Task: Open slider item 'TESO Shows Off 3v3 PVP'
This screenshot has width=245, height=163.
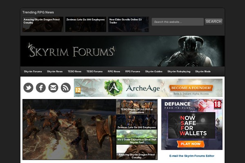Action: point(137,107)
